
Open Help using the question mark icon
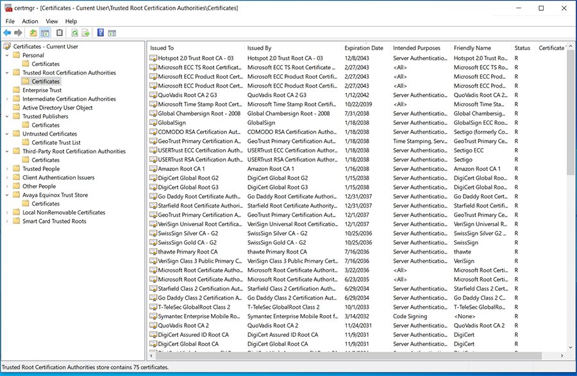tap(101, 32)
